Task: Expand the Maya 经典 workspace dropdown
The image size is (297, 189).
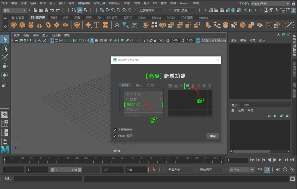Action: 270,4
